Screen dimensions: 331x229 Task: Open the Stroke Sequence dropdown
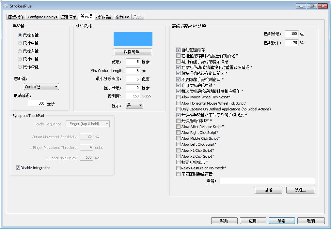point(87,124)
